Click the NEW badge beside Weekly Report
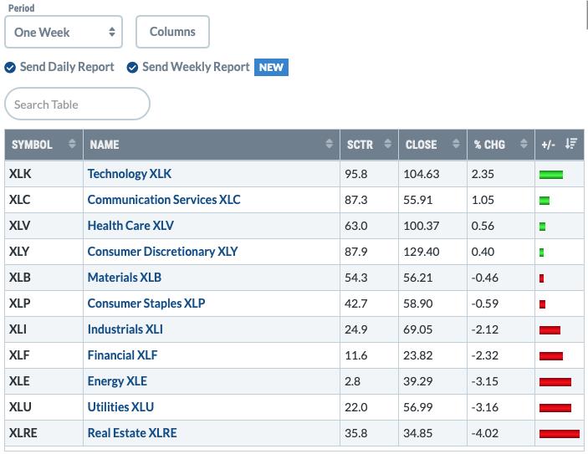 tap(271, 68)
